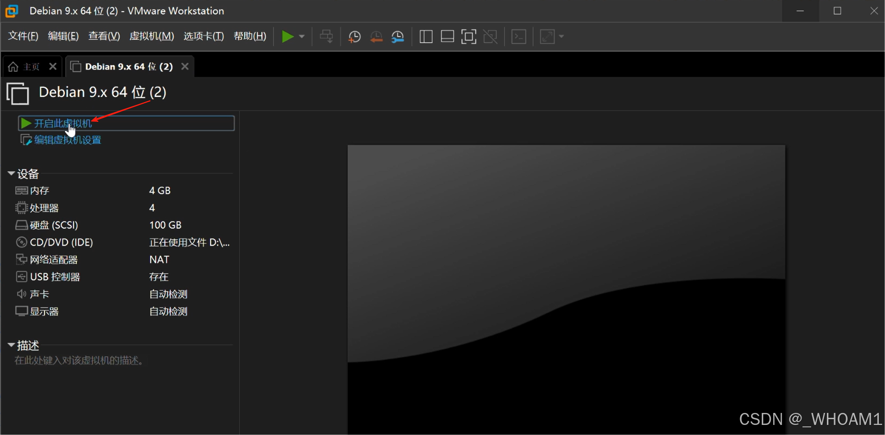Click the VMware Workstation logo in title bar
Viewport: 885px width, 435px height.
tap(12, 11)
